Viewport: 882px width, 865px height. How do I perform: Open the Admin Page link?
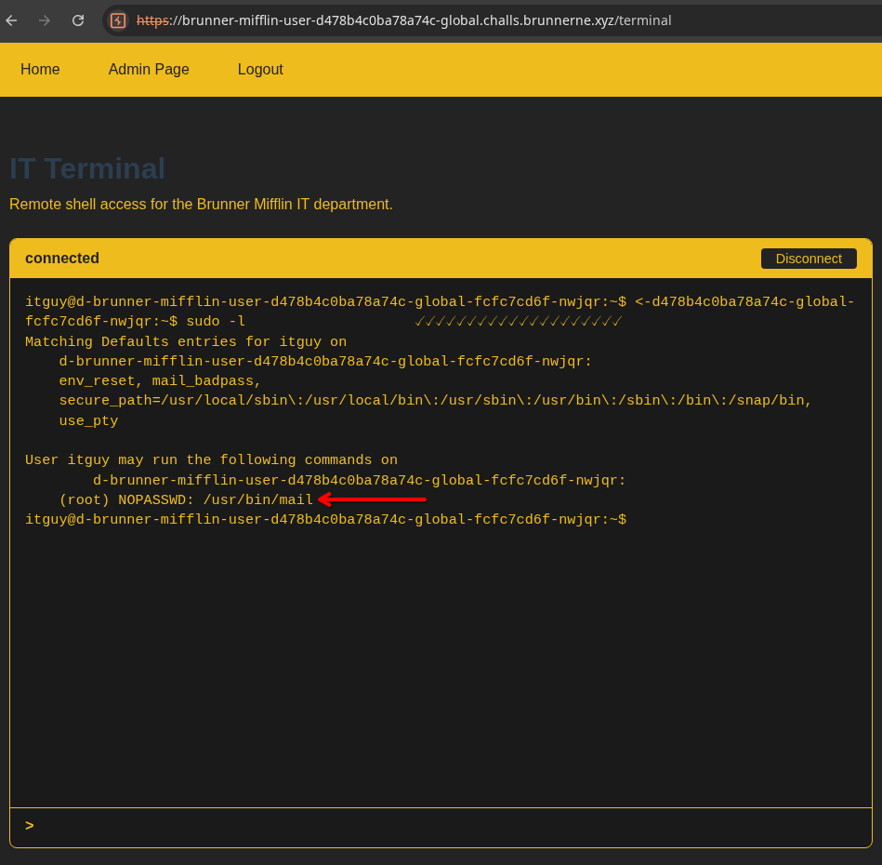(x=149, y=69)
